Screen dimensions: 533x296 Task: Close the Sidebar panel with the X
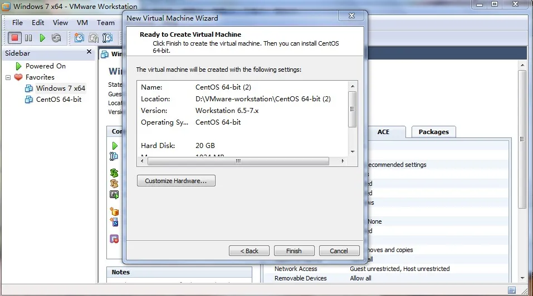tap(89, 52)
